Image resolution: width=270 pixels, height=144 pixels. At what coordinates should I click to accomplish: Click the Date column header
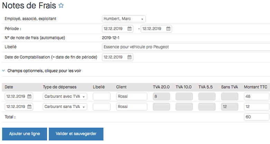(9, 87)
